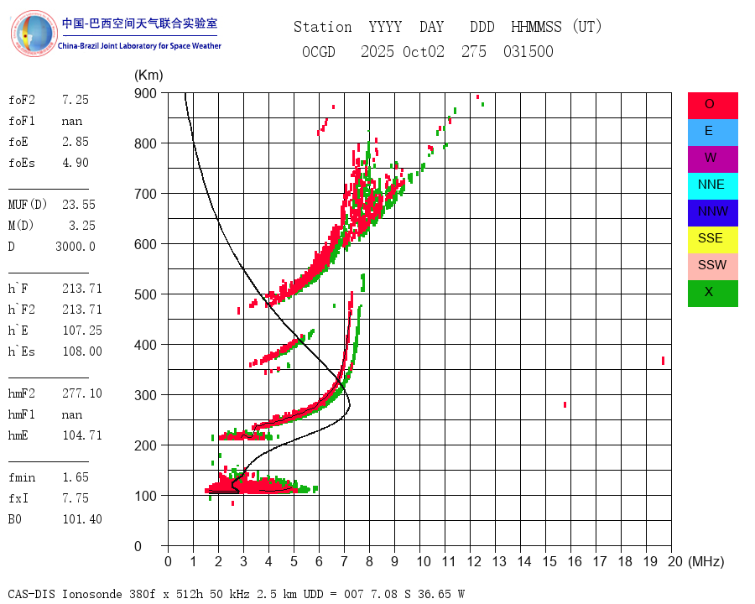Select the hmE value 104.71
The height and width of the screenshot is (604, 755).
(x=82, y=435)
